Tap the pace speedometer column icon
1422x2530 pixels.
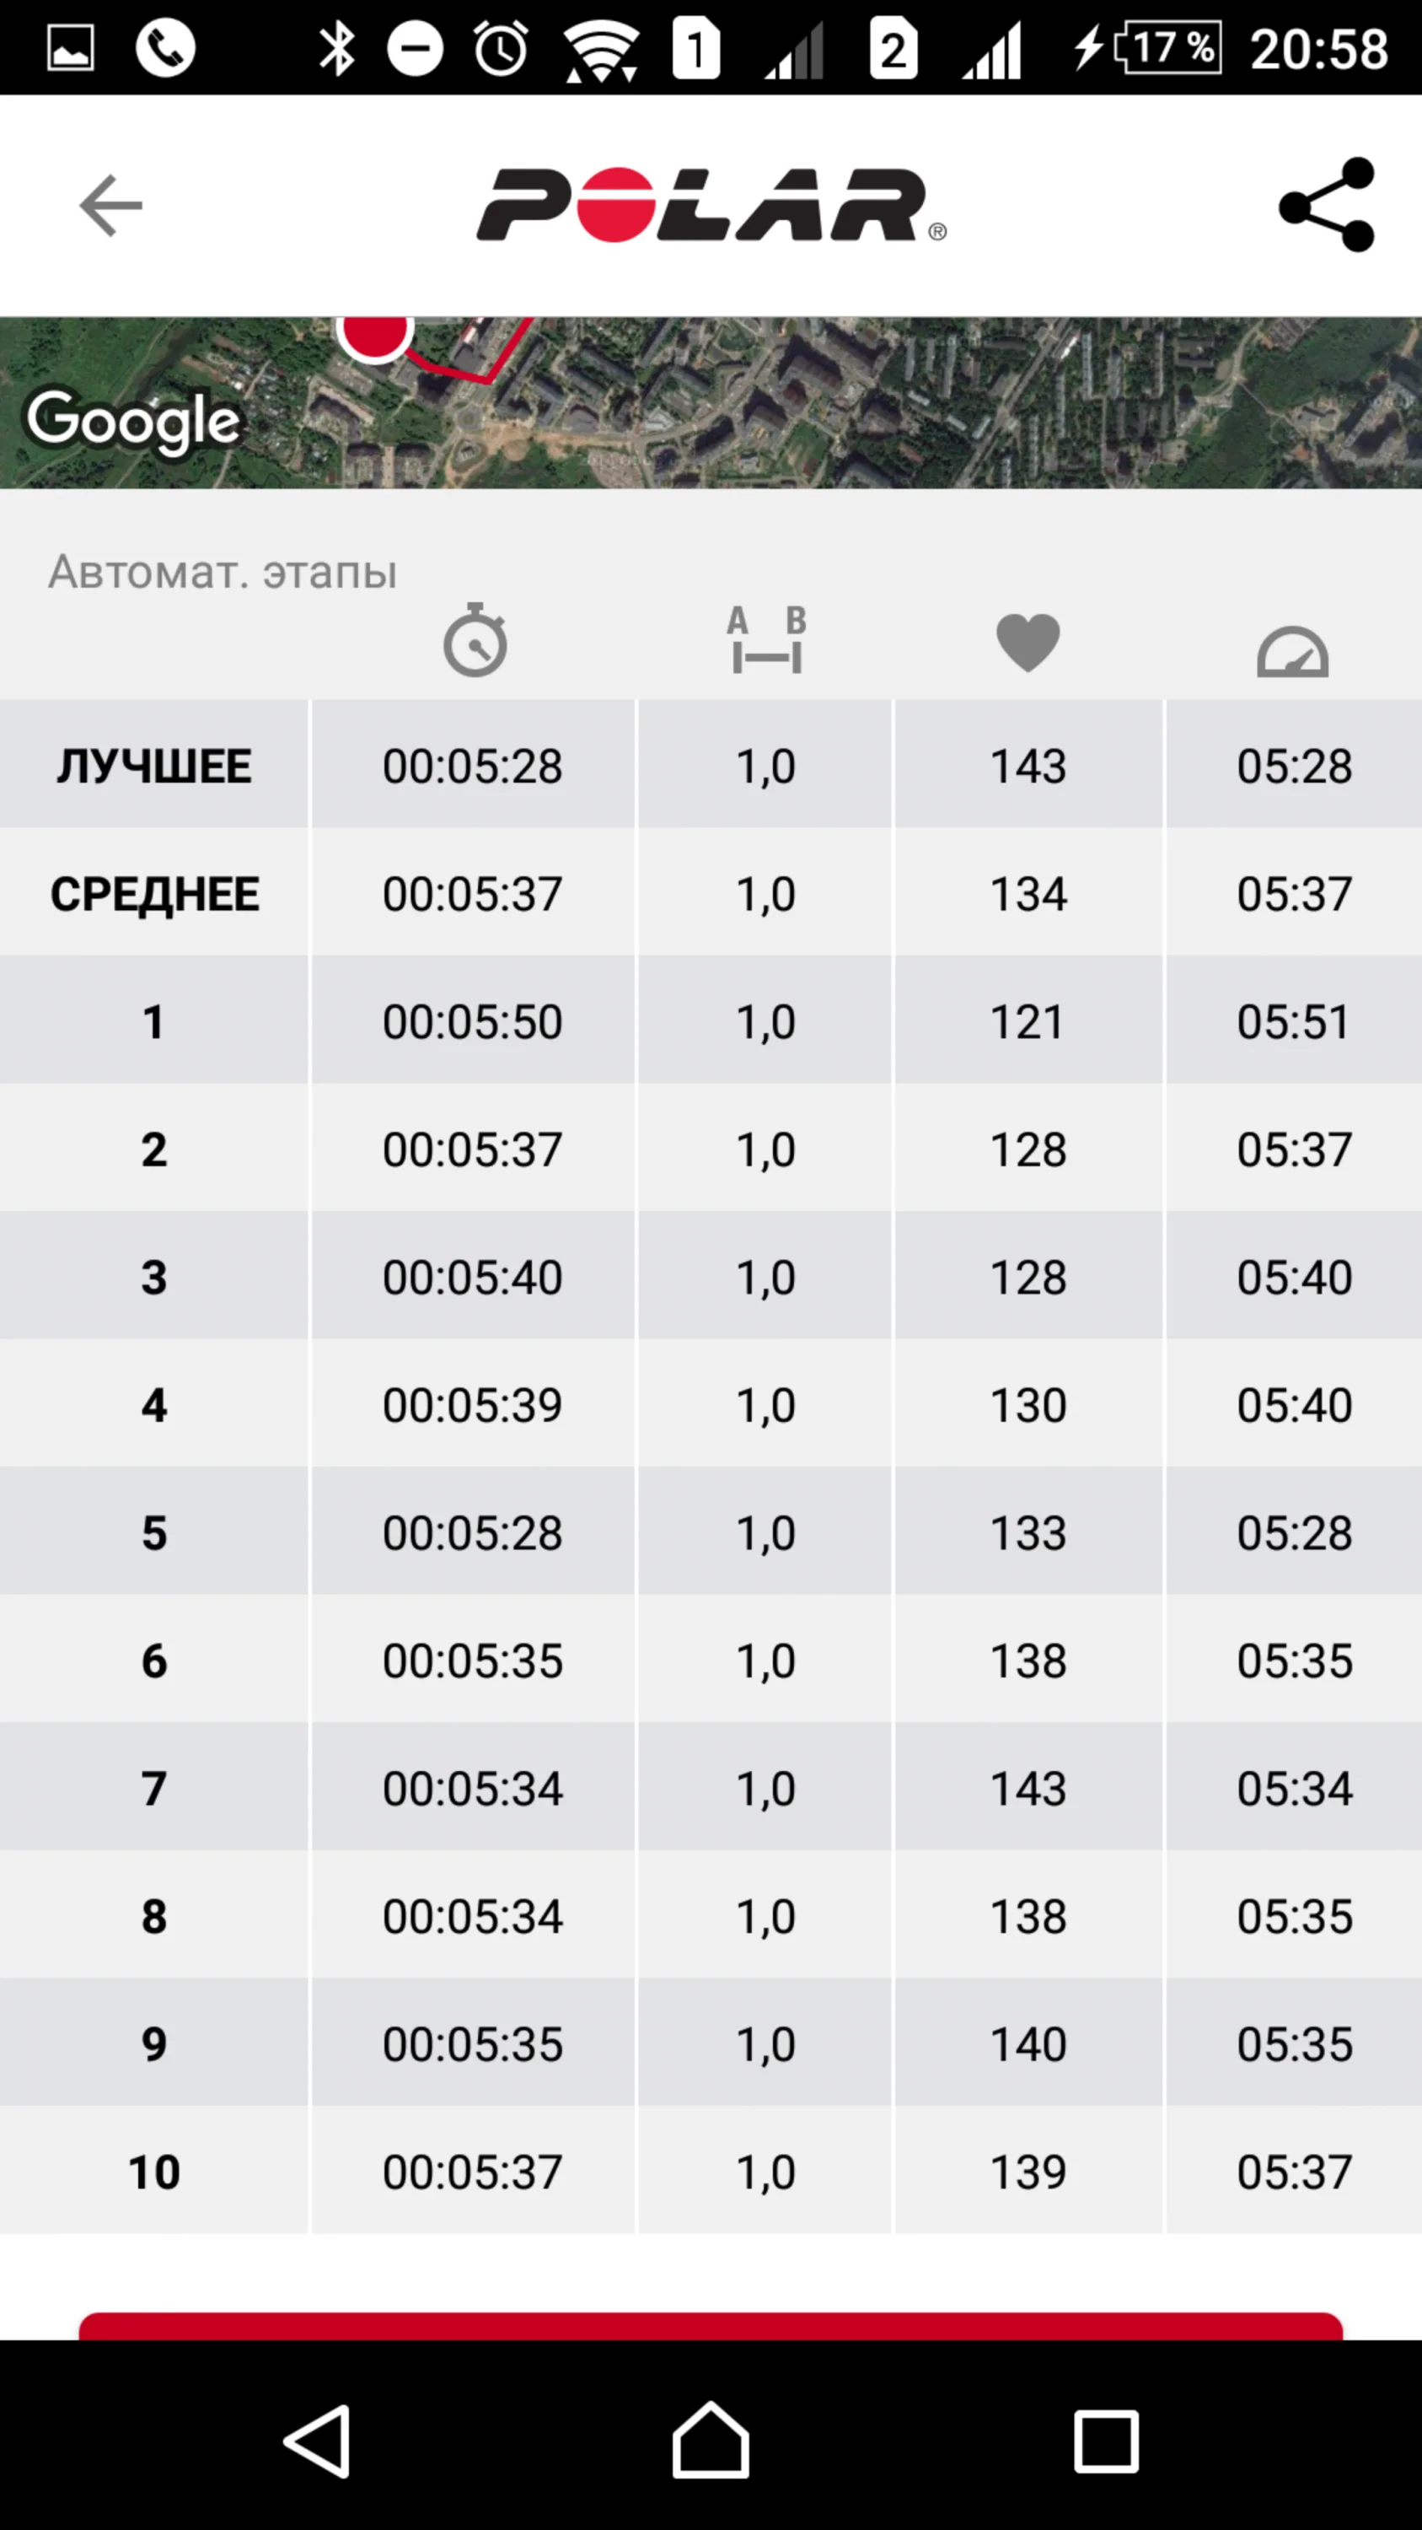(1292, 652)
